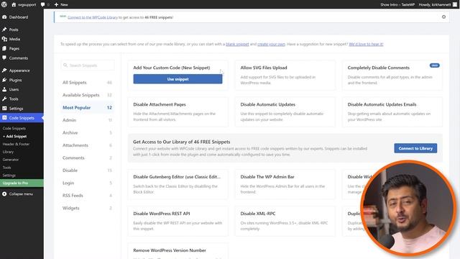
Task: Select the Login snippet category
Action: coord(87,183)
